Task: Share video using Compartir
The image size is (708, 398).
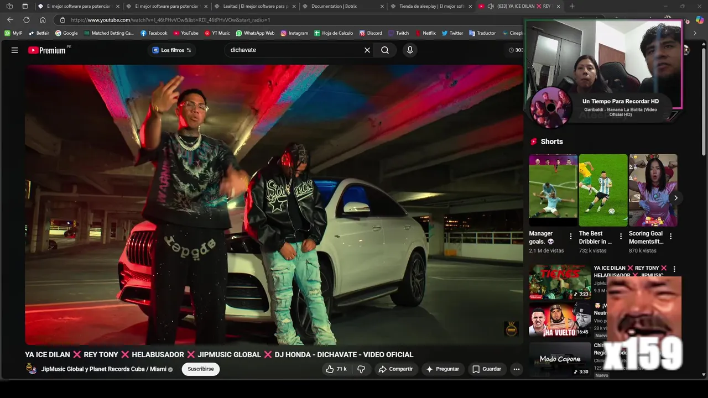Action: [x=395, y=369]
